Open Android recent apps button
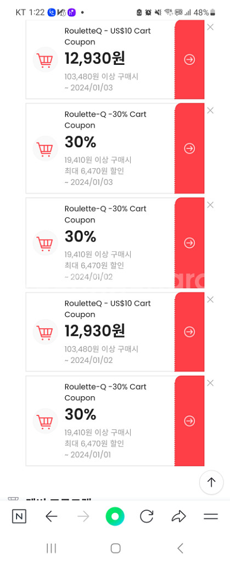The height and width of the screenshot is (563, 230). [x=51, y=548]
